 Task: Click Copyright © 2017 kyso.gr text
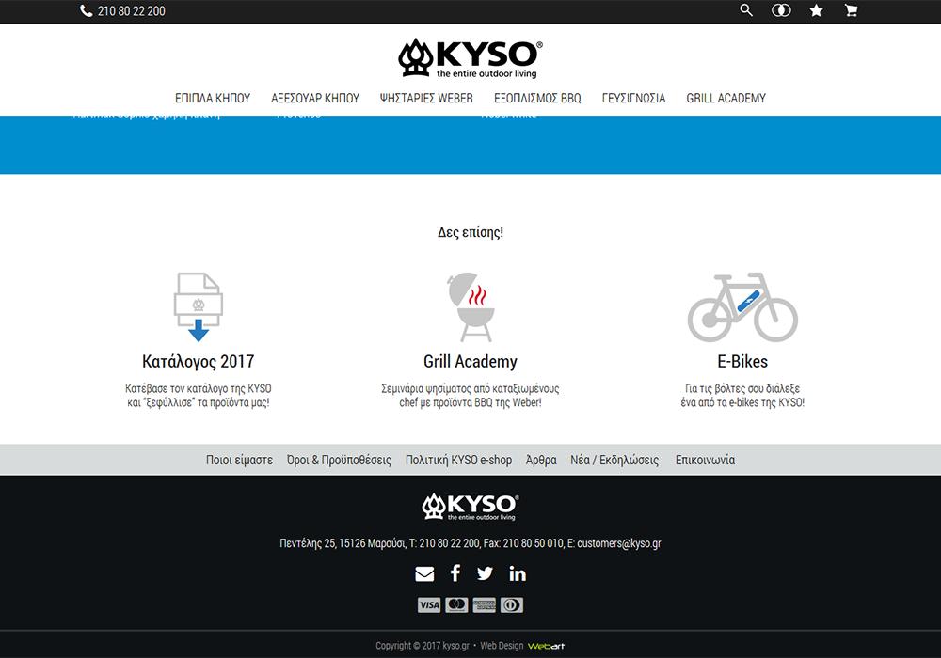[x=423, y=646]
